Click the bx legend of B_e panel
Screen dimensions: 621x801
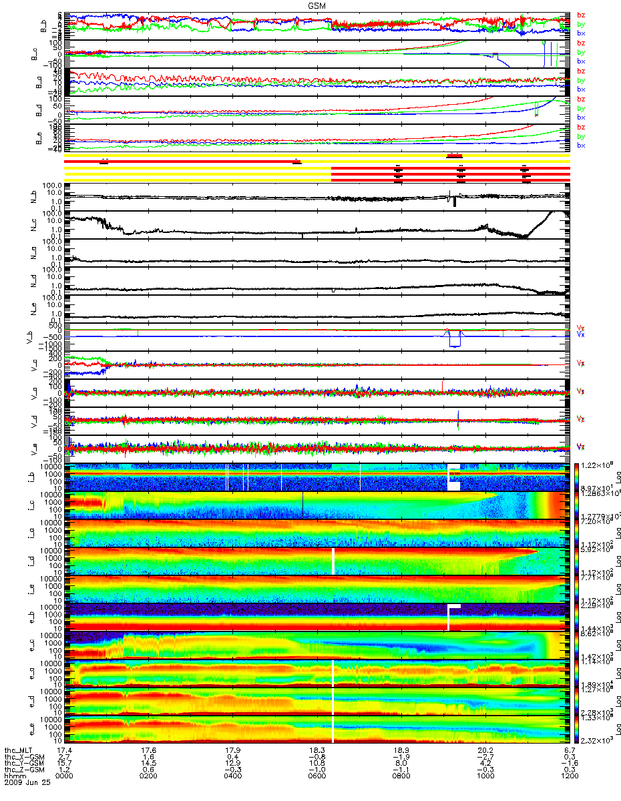pos(582,145)
